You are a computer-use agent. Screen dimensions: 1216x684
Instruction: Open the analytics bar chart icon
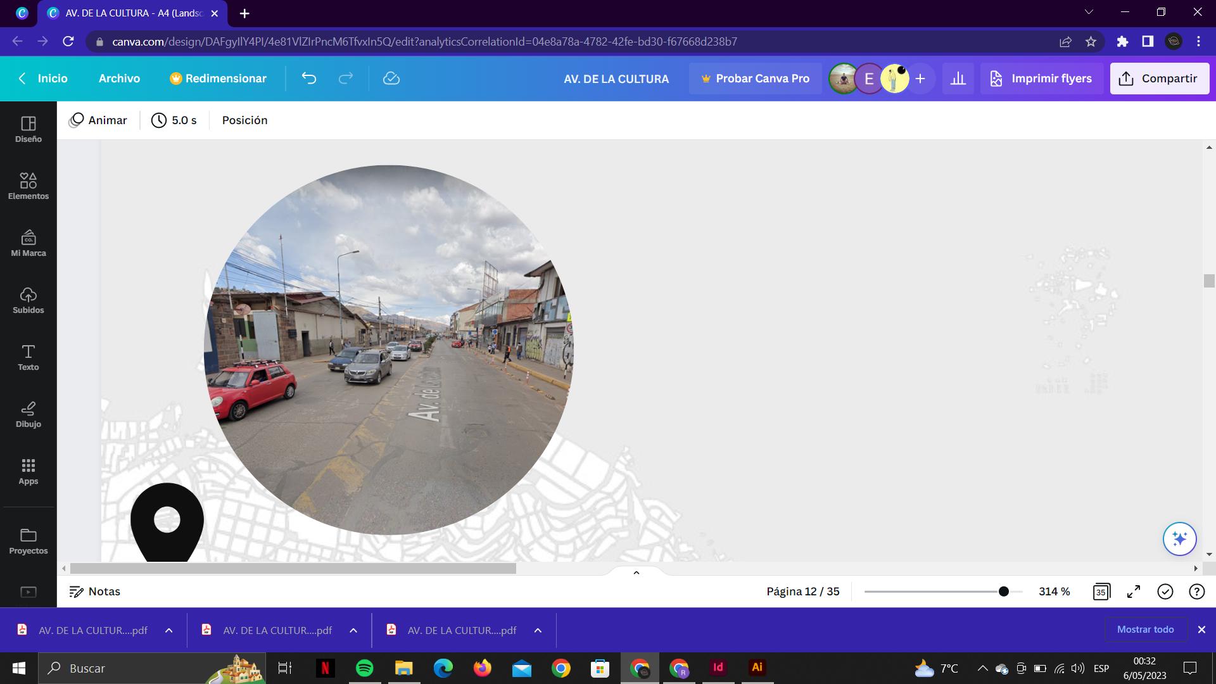click(x=958, y=79)
